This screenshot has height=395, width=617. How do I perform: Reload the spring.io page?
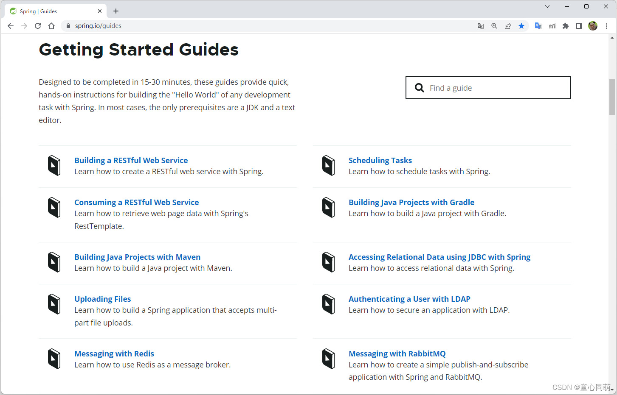pos(38,26)
